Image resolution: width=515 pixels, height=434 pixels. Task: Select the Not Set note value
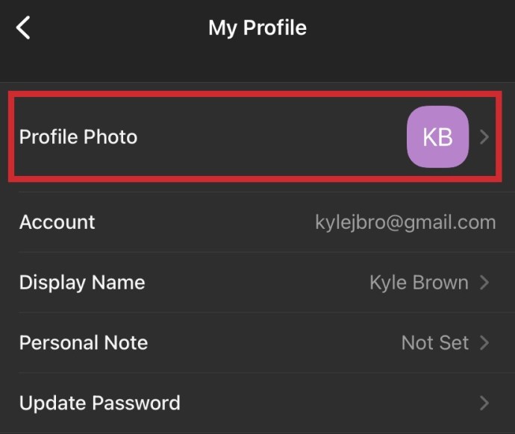coord(435,343)
